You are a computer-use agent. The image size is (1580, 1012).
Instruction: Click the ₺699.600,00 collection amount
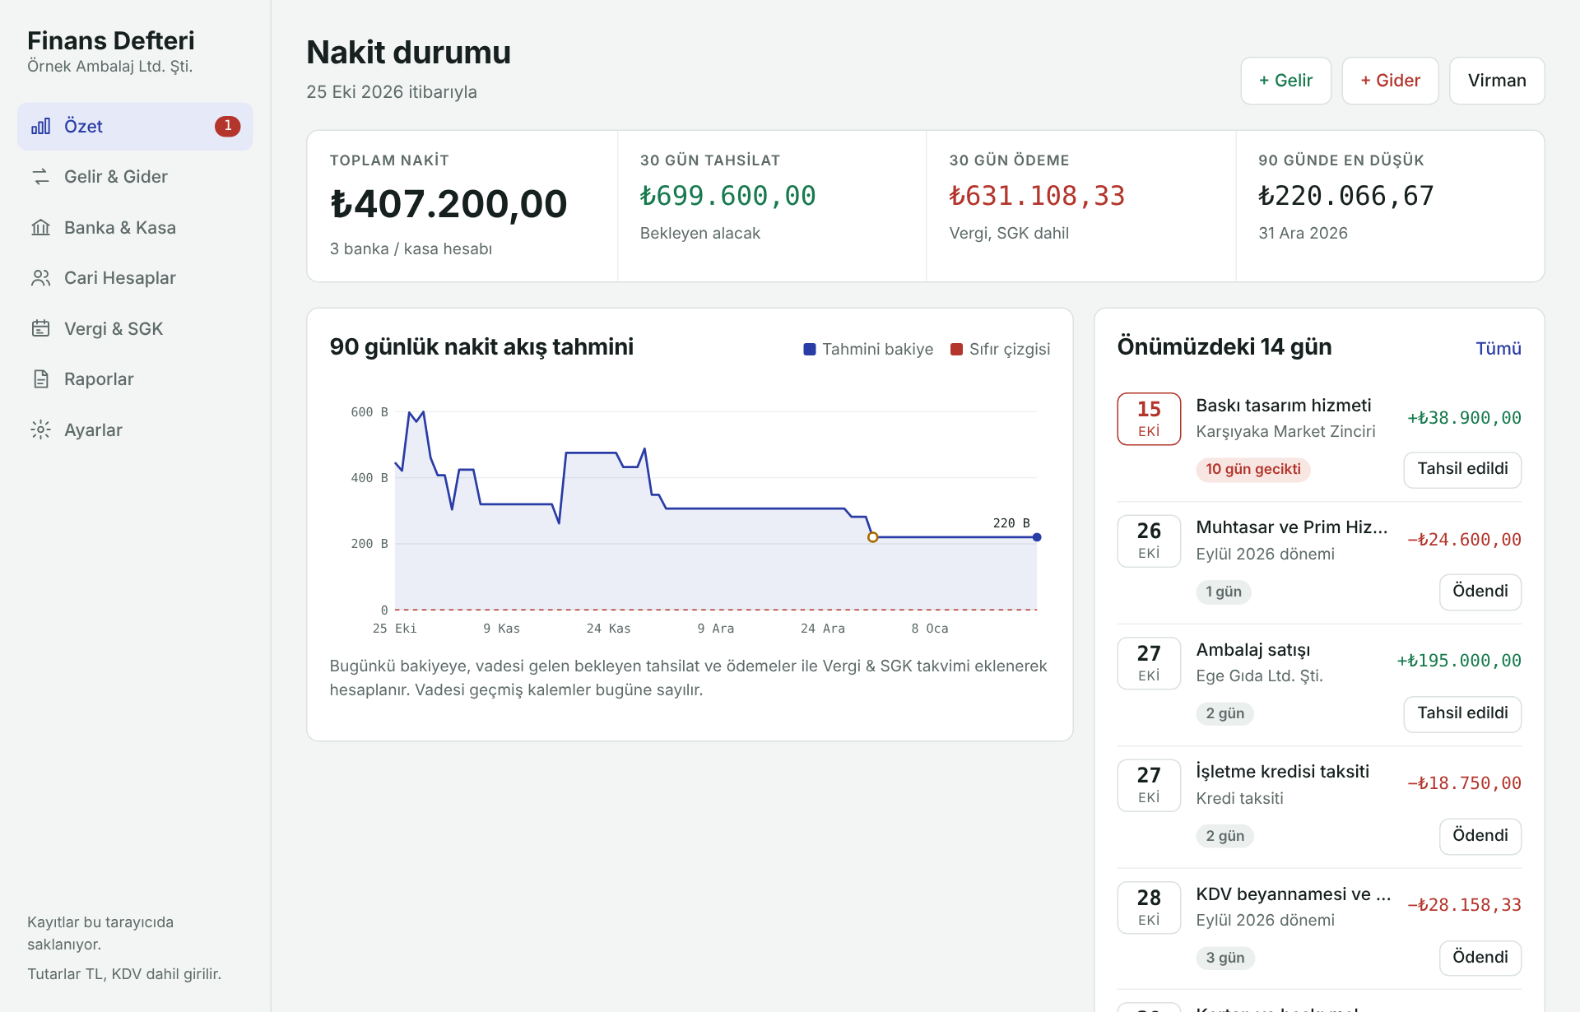click(727, 196)
